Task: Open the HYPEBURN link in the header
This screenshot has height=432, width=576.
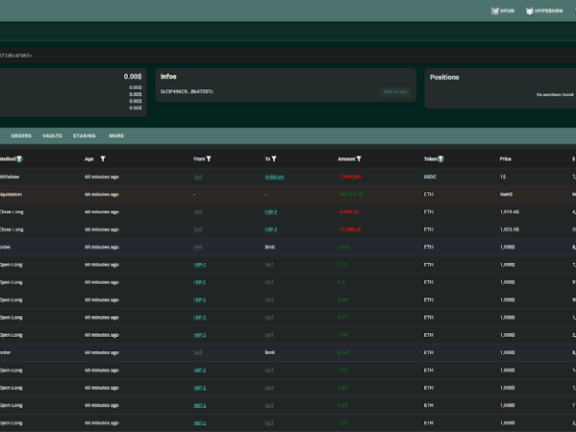Action: [x=544, y=11]
